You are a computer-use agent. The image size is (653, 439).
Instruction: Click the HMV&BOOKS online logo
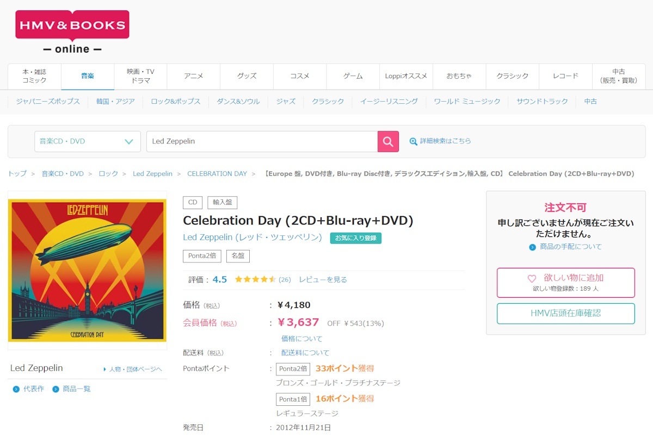coord(72,32)
